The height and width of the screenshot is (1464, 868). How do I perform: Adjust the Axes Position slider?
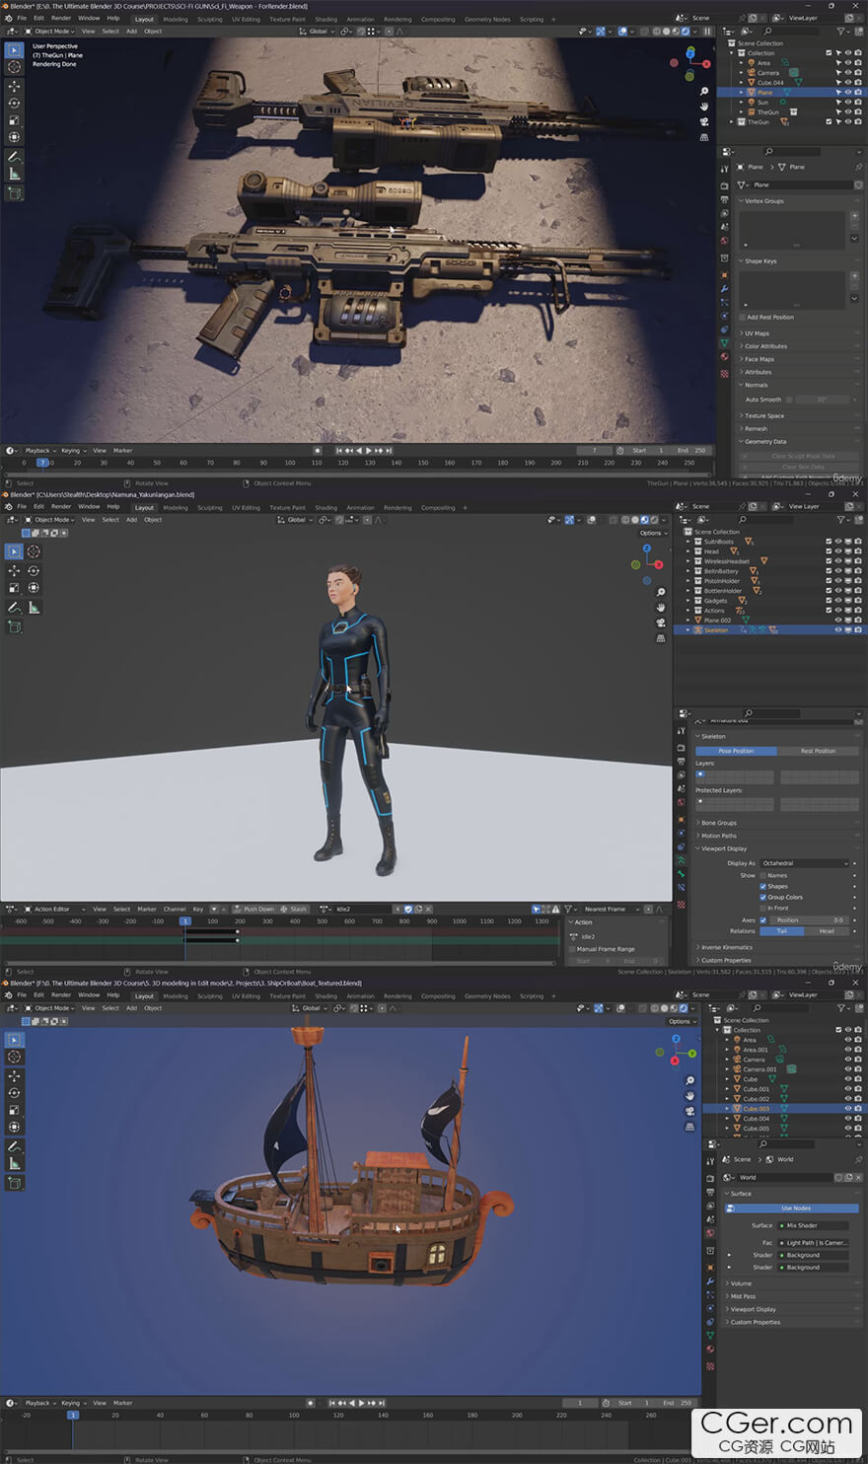click(x=808, y=919)
